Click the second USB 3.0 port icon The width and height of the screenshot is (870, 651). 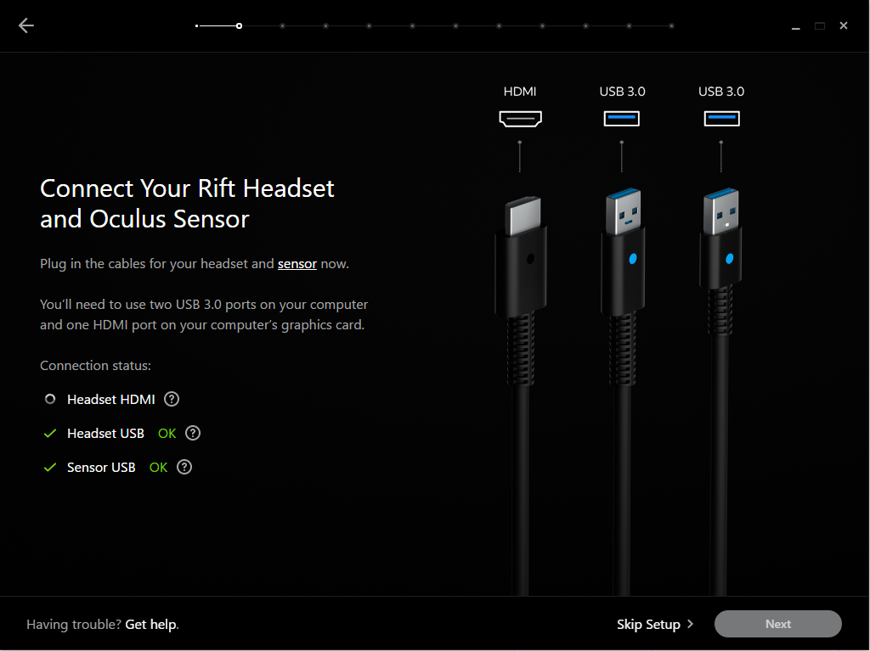coord(721,119)
